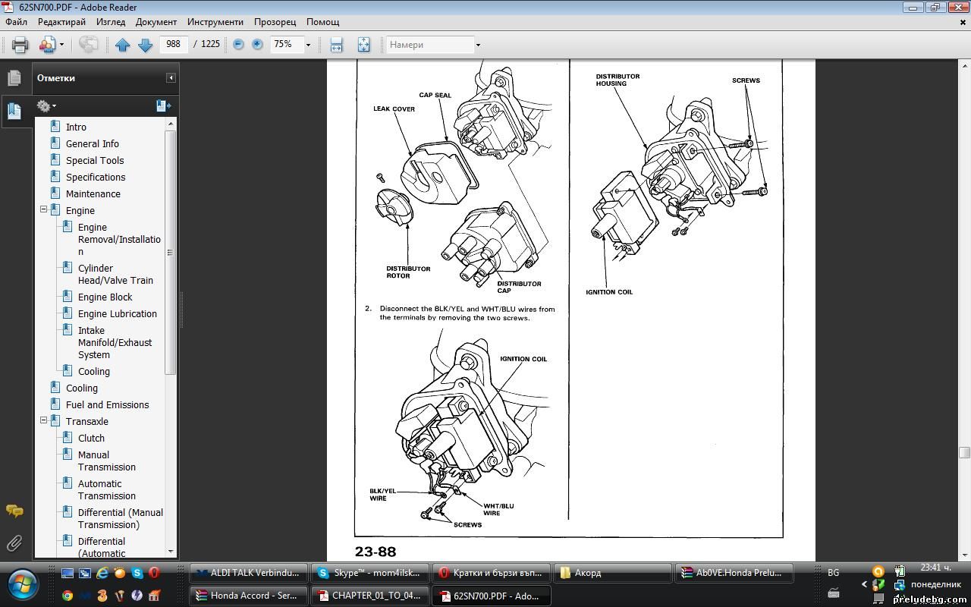Open the Документ menu
Screen dimensions: 971x607
coord(156,22)
